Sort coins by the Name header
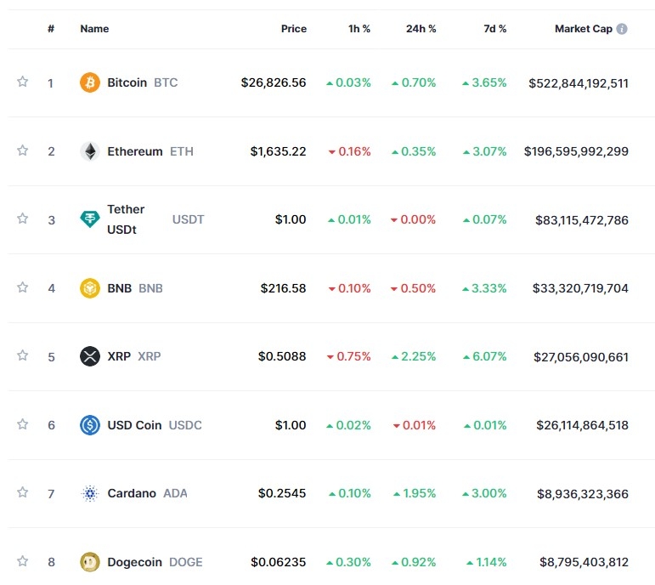Image resolution: width=655 pixels, height=585 pixels. click(94, 29)
